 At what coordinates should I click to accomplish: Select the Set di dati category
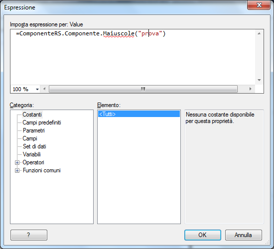point(34,146)
